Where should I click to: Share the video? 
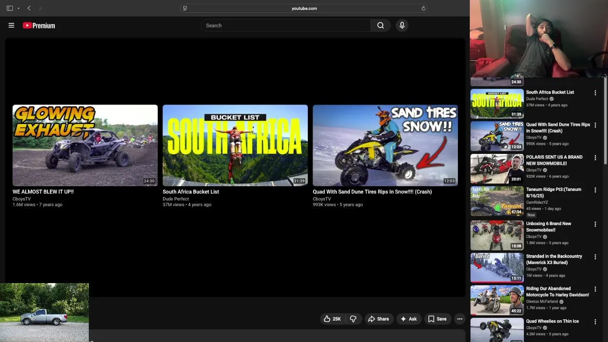(378, 319)
